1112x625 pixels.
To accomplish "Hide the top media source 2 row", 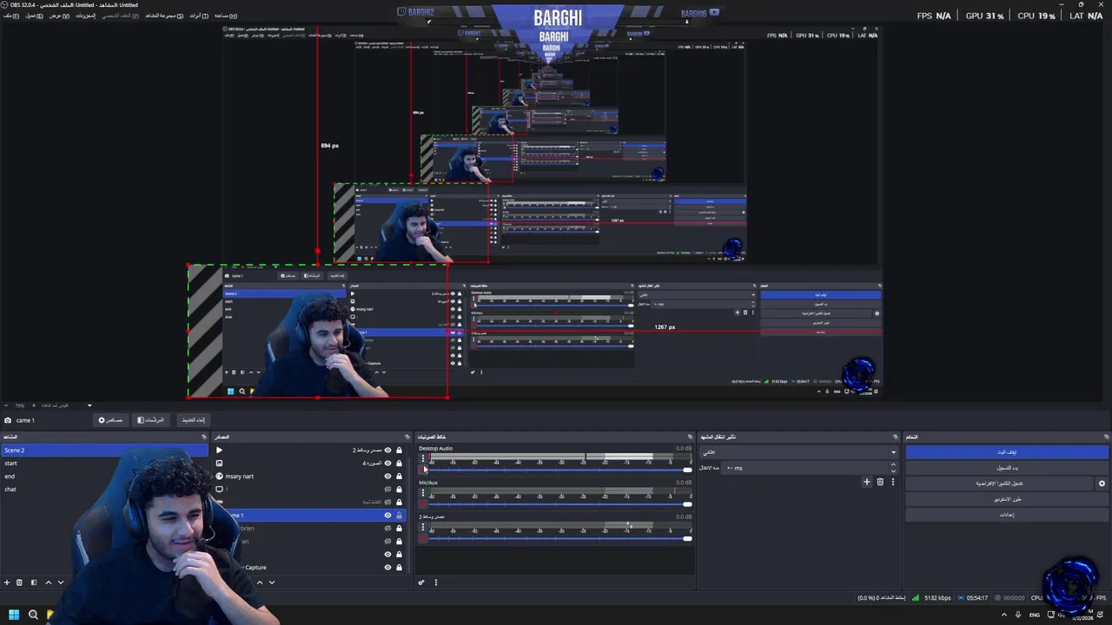I will click(387, 450).
